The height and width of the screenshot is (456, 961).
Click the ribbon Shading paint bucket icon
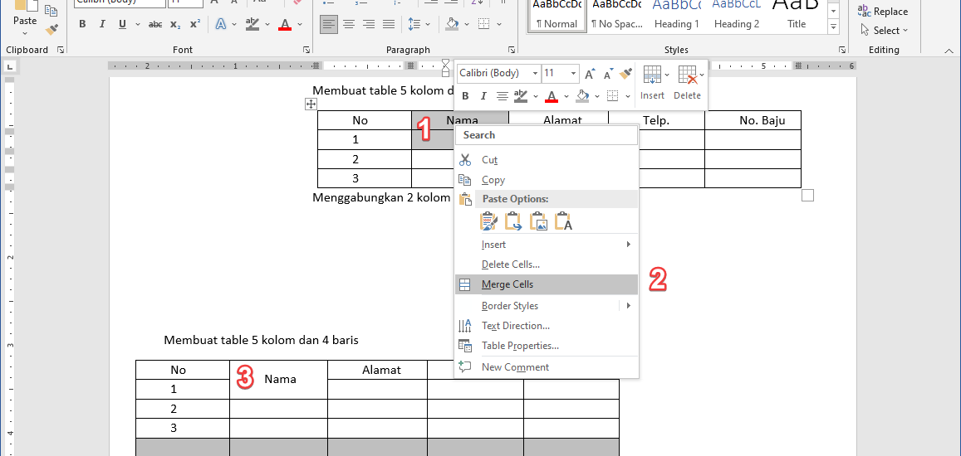[x=453, y=25]
